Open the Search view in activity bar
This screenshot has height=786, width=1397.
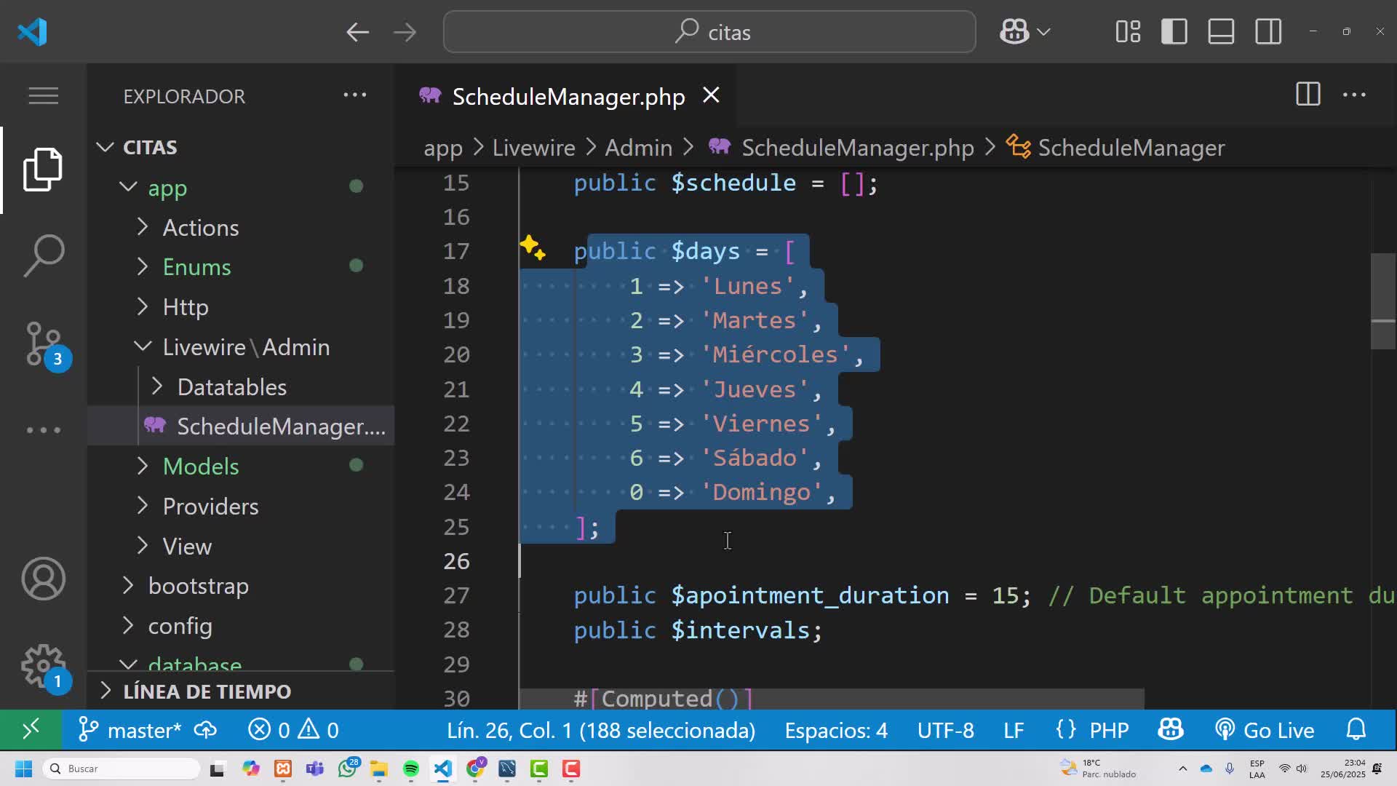[x=43, y=255]
